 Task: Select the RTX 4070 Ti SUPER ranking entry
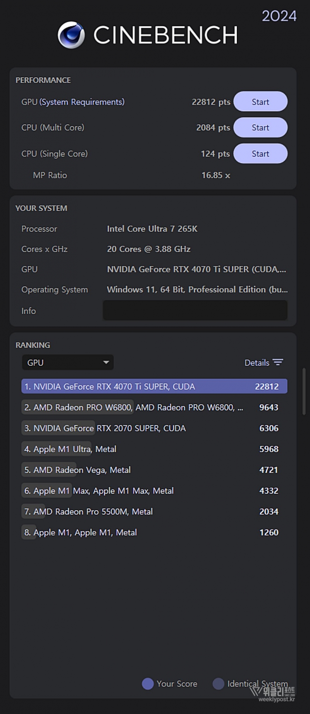click(x=154, y=386)
